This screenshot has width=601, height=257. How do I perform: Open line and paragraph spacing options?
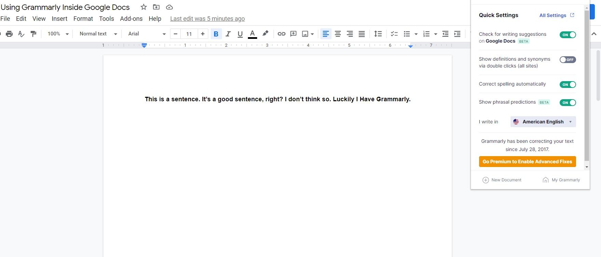pos(378,34)
